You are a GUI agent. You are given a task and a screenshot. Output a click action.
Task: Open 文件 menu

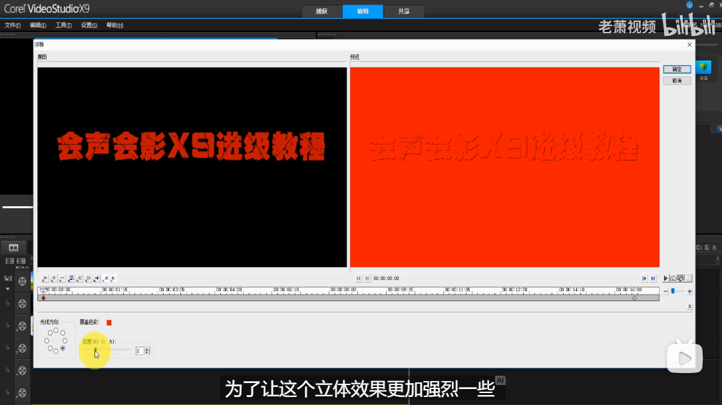click(x=13, y=25)
